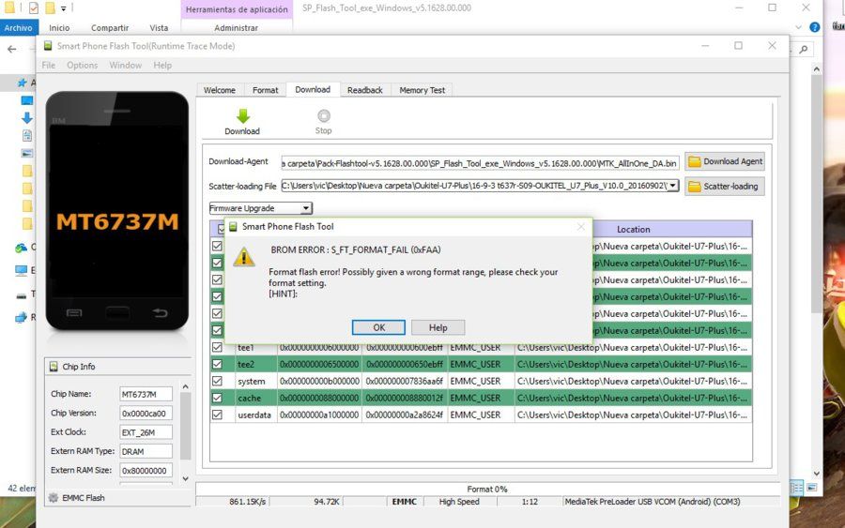The width and height of the screenshot is (845, 528).
Task: Click the Chip Version field 0x0000ca00
Action: point(146,414)
